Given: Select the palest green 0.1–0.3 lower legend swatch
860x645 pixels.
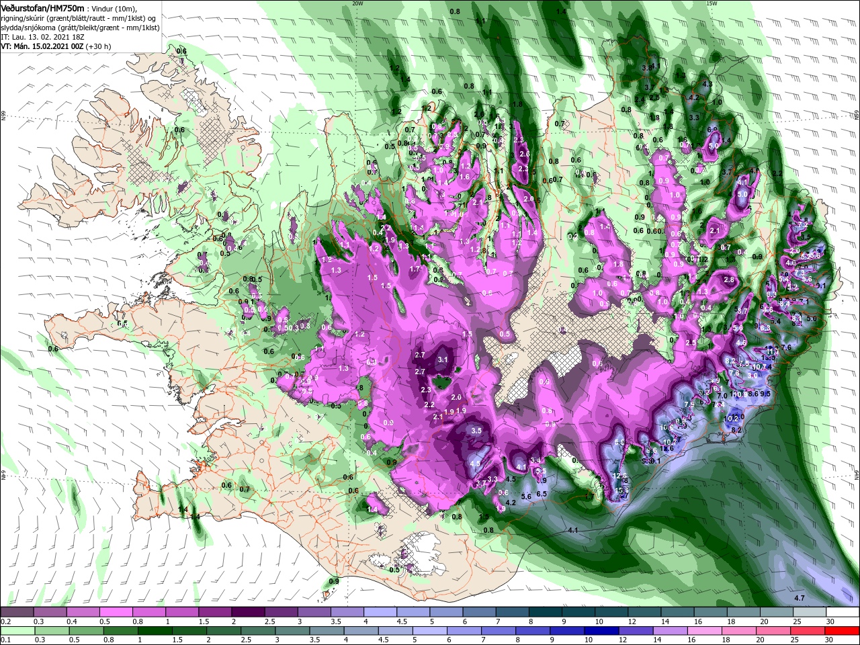Looking at the screenshot, I should (x=17, y=630).
